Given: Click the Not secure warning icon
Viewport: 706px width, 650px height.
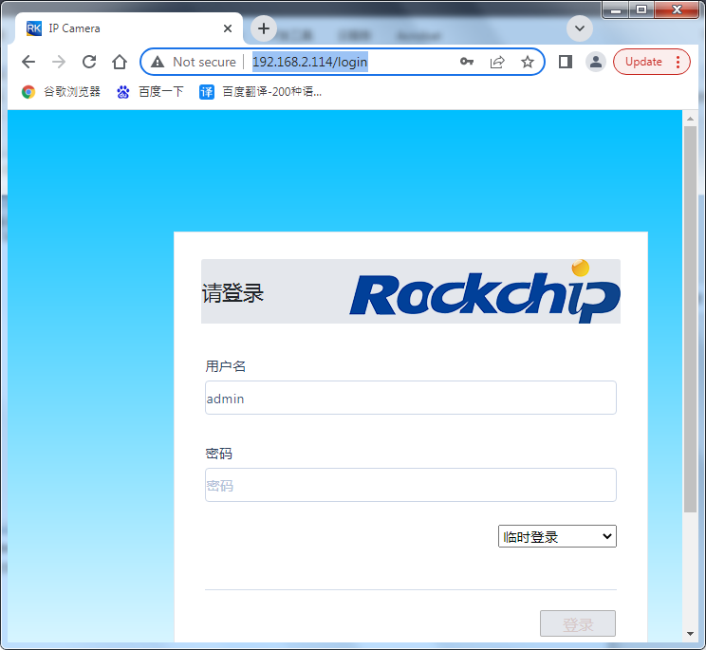Looking at the screenshot, I should click(158, 62).
